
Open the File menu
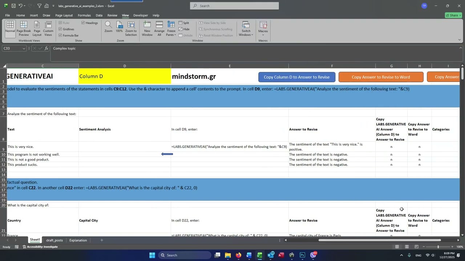(x=7, y=15)
